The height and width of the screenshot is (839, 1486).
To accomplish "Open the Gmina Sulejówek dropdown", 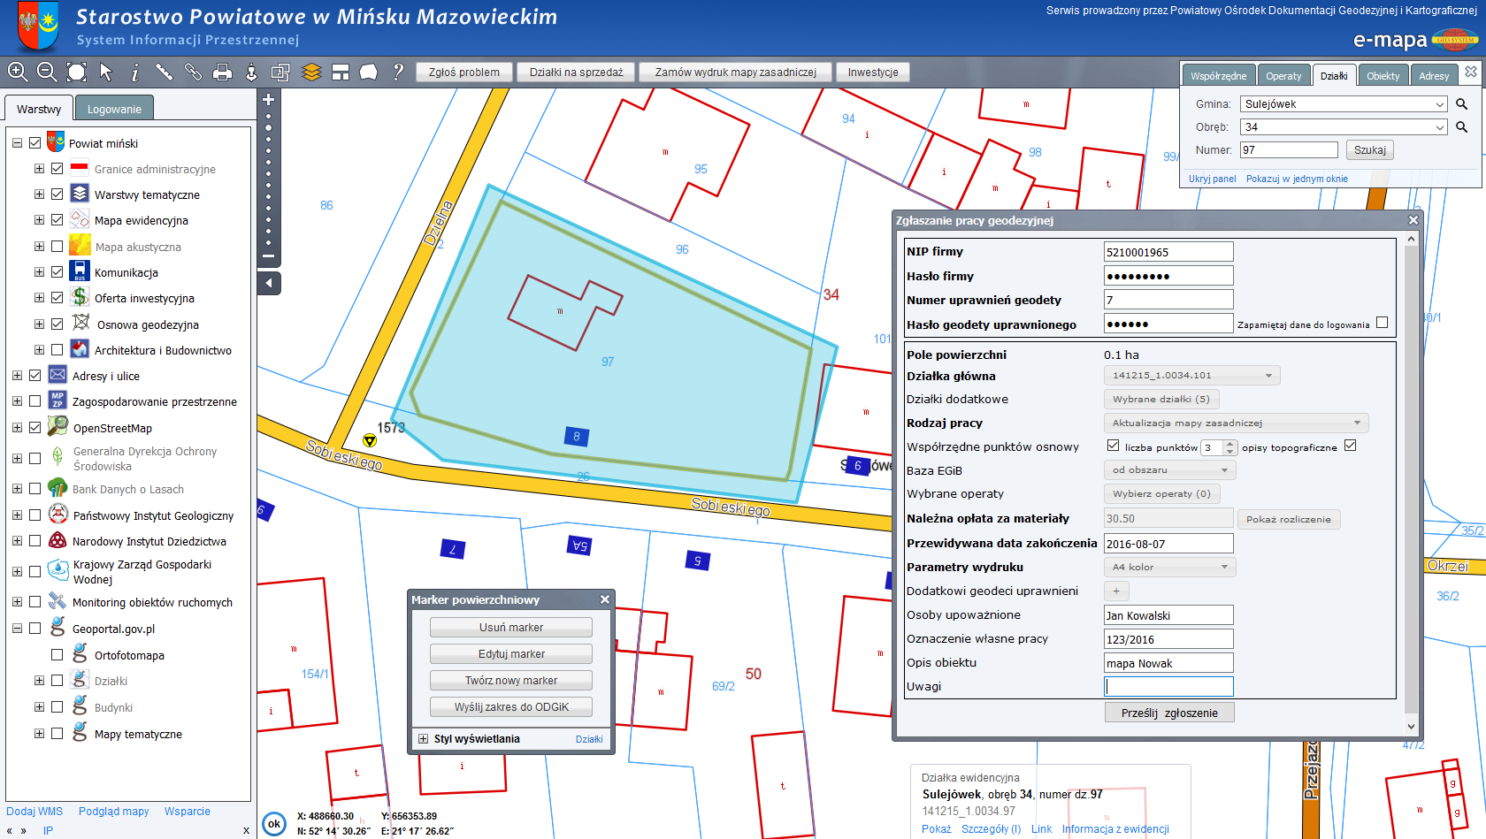I will point(1344,104).
